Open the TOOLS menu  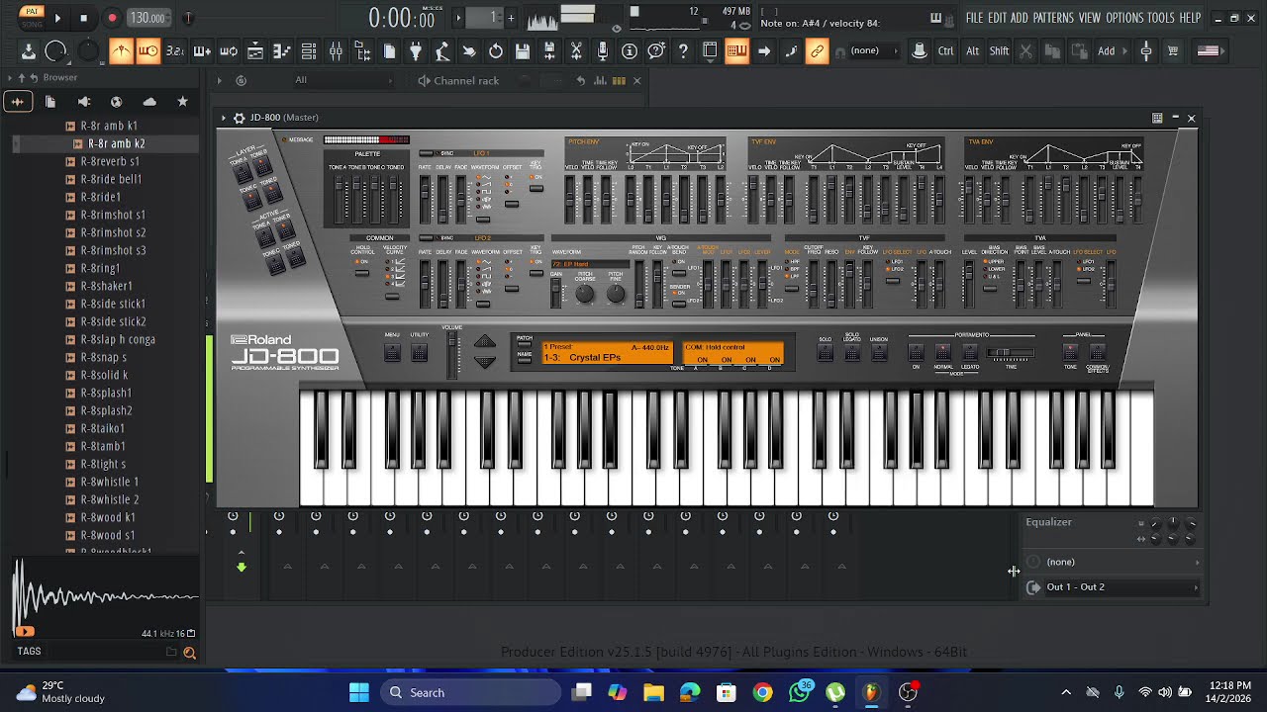click(x=1161, y=18)
